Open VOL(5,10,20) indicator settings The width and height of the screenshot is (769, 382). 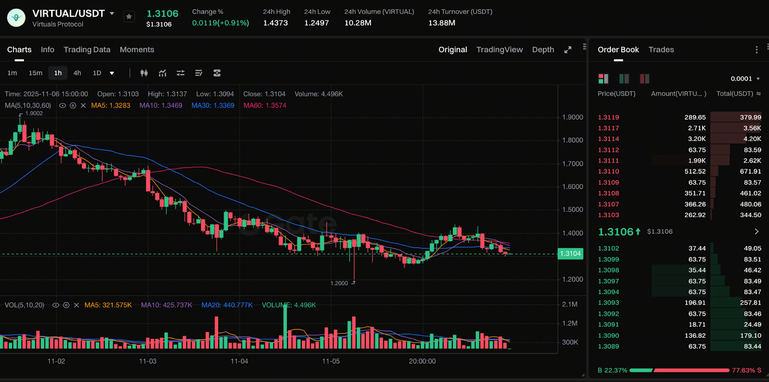(x=66, y=305)
